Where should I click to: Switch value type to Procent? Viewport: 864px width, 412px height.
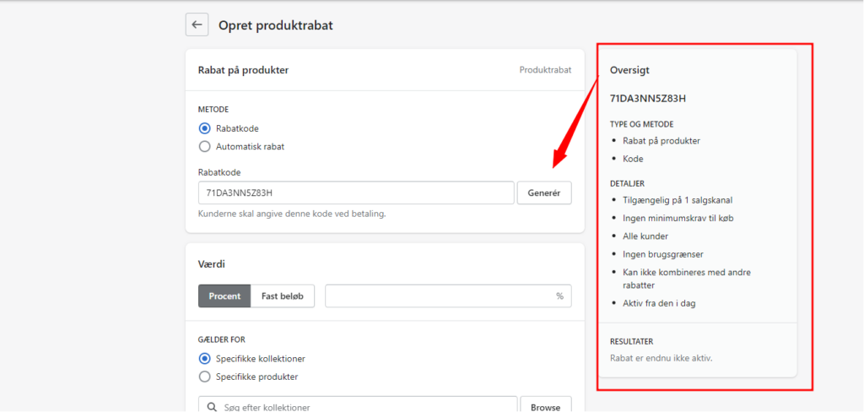pyautogui.click(x=224, y=295)
